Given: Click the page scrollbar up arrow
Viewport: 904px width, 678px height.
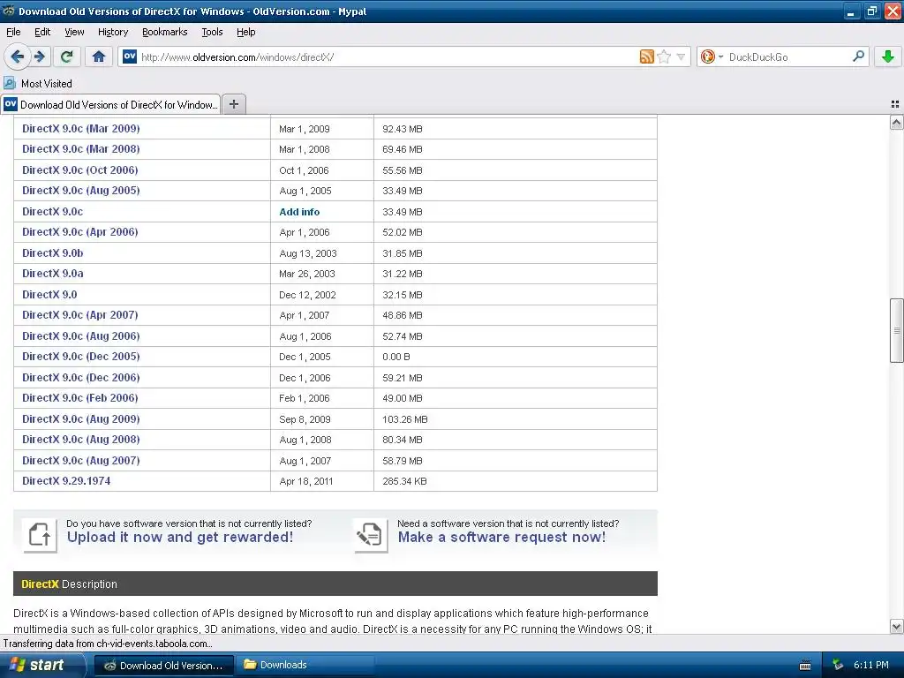Looking at the screenshot, I should [897, 122].
